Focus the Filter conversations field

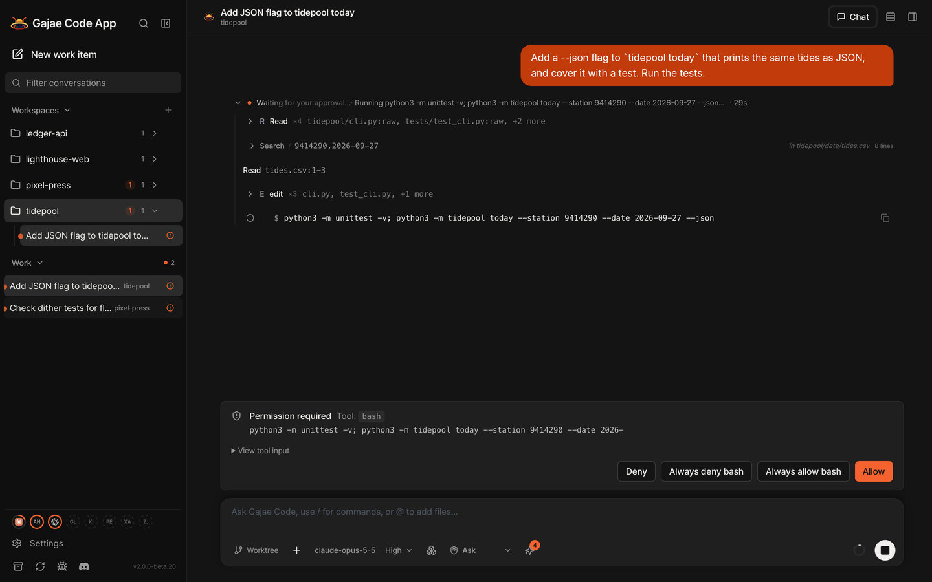[x=93, y=83]
